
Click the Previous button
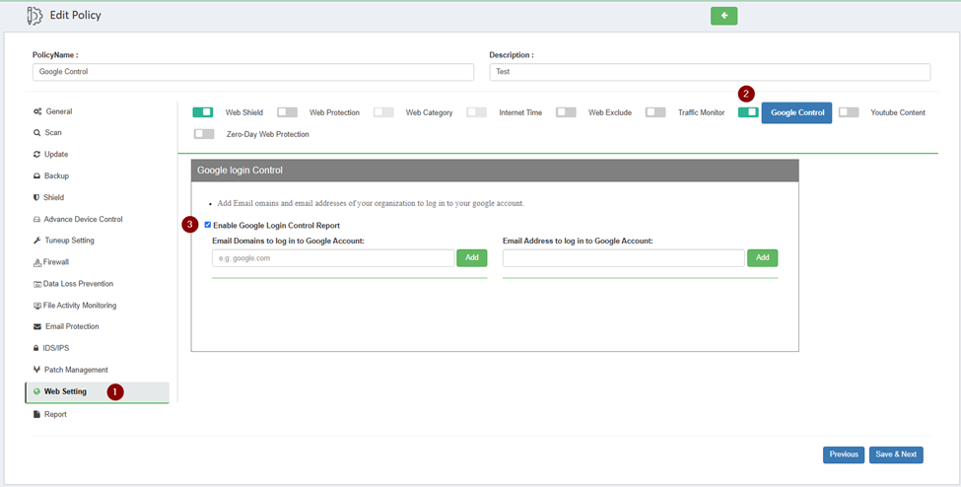844,454
